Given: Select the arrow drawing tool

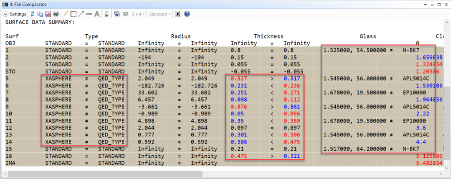Looking at the screenshot, I should (81, 14).
